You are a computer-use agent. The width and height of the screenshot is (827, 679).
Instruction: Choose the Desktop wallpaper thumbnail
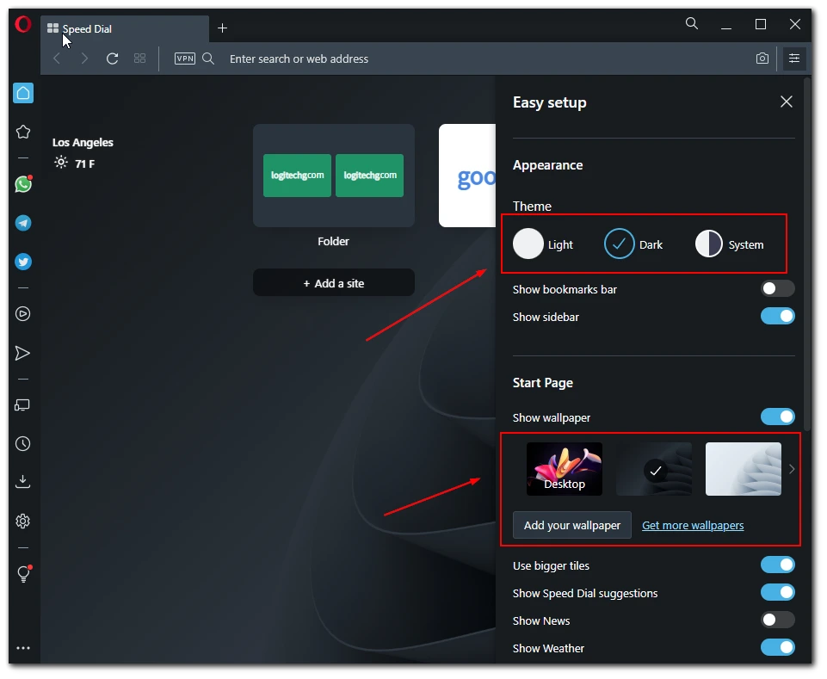coord(565,469)
